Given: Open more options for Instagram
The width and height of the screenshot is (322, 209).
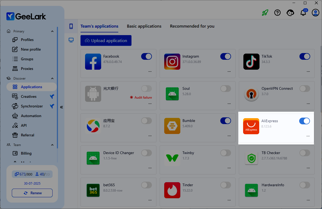Looking at the screenshot, I should [x=229, y=72].
